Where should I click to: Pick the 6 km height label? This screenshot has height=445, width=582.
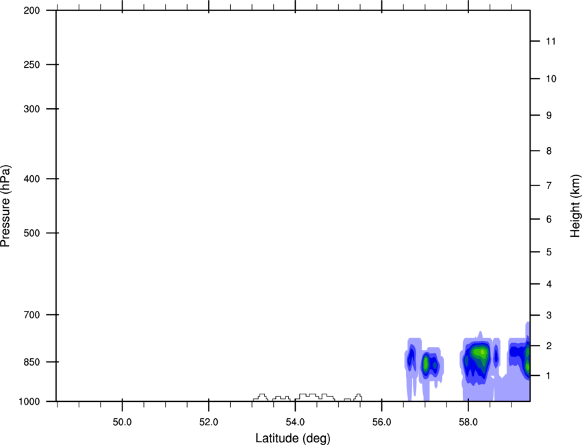point(548,219)
